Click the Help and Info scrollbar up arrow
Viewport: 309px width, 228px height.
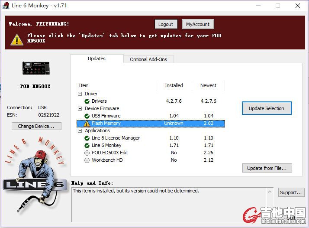[270, 192]
